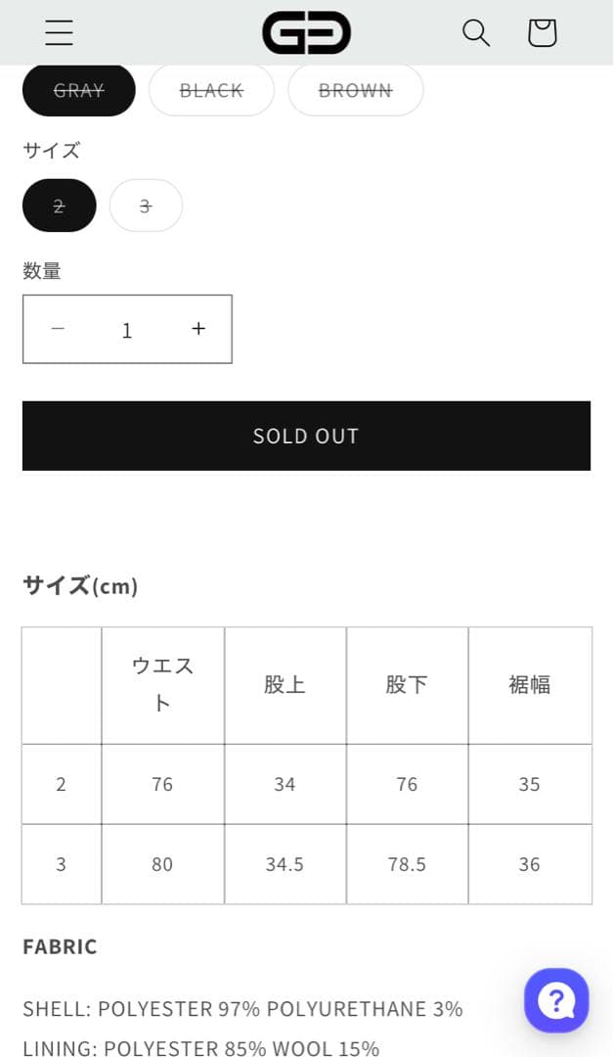Click the 股上 column header cell

click(x=285, y=685)
